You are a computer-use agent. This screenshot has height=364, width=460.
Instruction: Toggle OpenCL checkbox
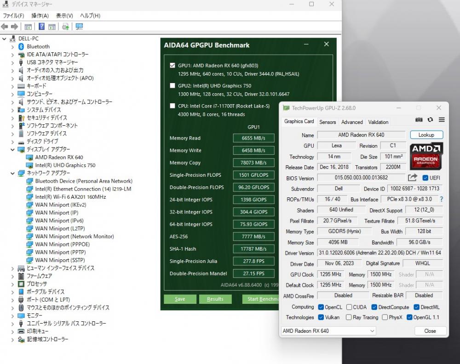[x=321, y=307]
